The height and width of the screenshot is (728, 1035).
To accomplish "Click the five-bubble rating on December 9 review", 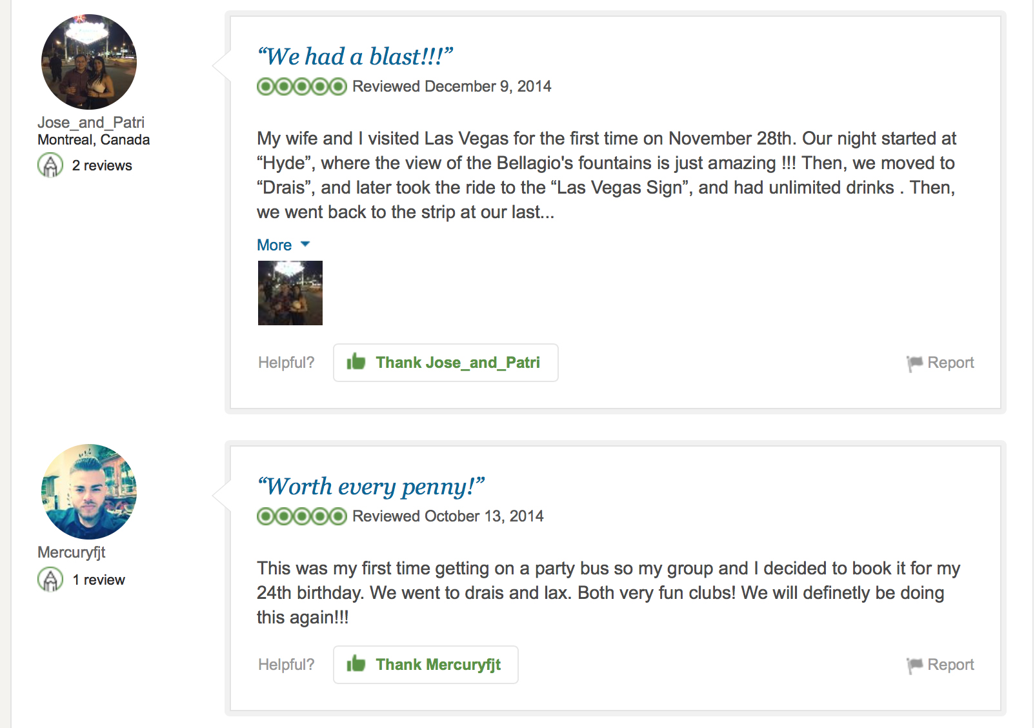I will click(302, 86).
